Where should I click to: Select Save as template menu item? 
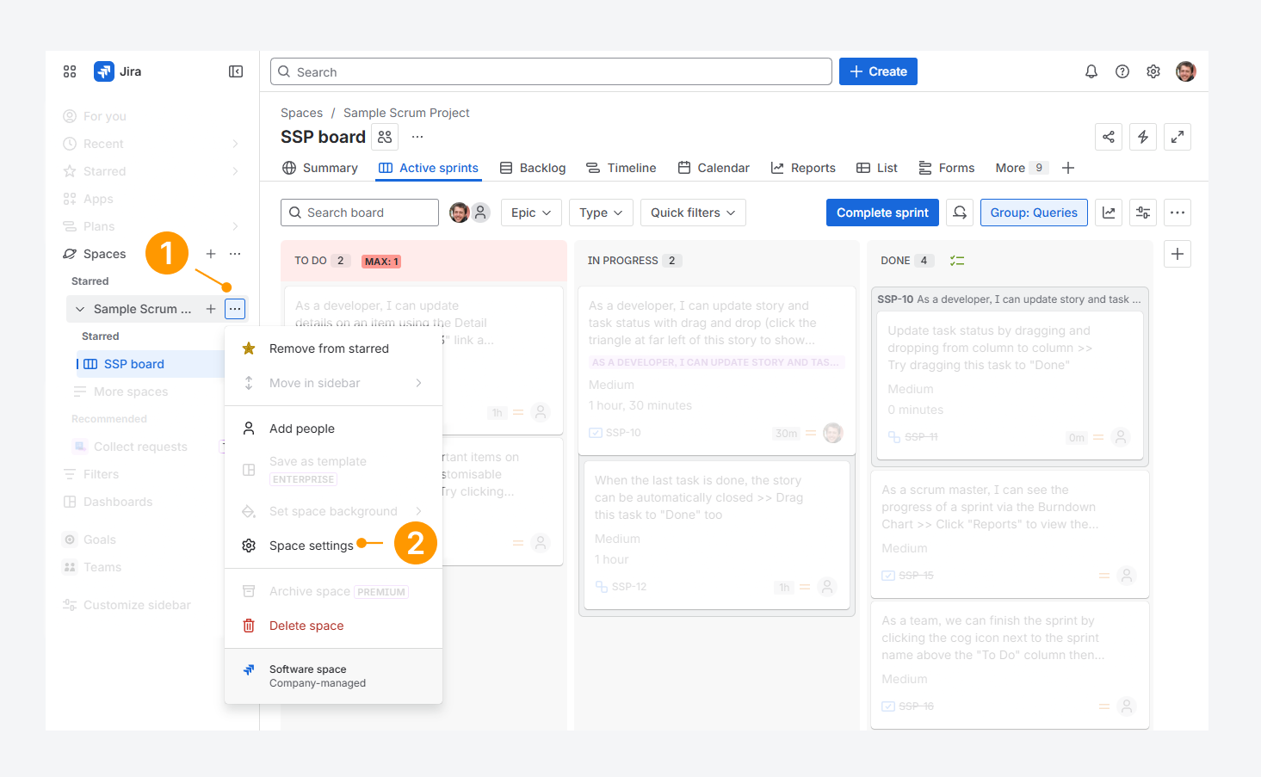click(334, 470)
